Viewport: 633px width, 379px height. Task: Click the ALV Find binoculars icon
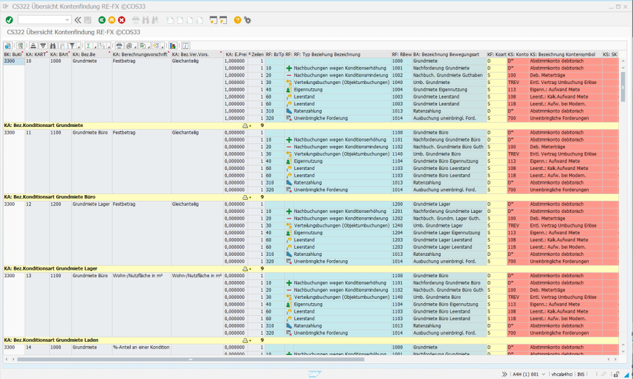[53, 45]
